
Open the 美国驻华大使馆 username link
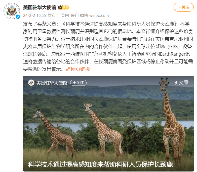click(x=40, y=7)
